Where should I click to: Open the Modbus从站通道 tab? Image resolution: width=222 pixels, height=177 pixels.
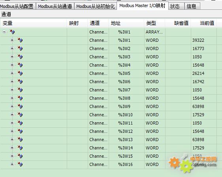(x=55, y=6)
